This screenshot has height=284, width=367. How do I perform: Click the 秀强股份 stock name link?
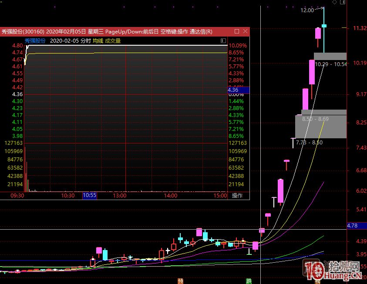tap(35, 40)
